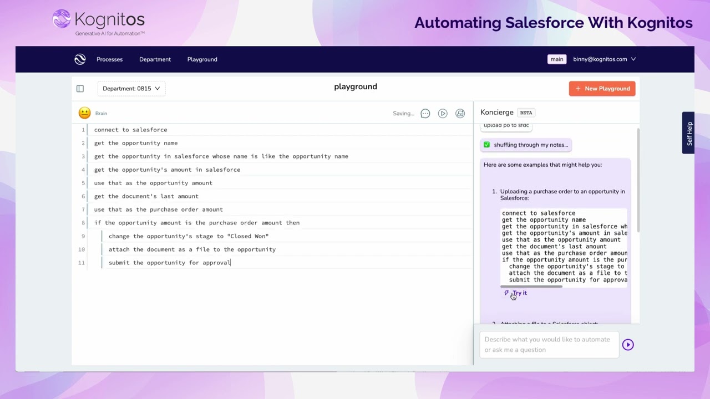Open the Self Help side tab
This screenshot has width=710, height=399.
688,133
